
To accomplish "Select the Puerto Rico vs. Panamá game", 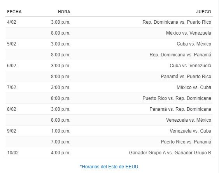I will [x=186, y=142].
